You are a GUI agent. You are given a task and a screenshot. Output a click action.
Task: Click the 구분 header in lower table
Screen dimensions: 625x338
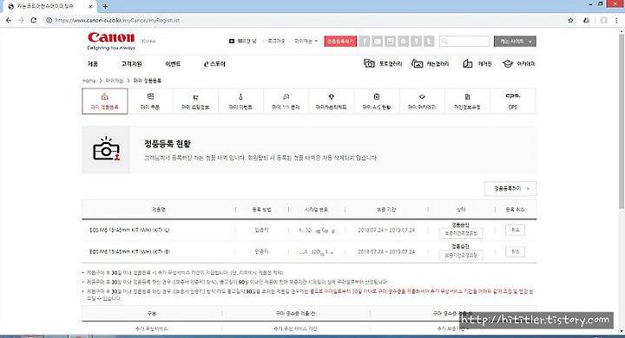pyautogui.click(x=151, y=314)
